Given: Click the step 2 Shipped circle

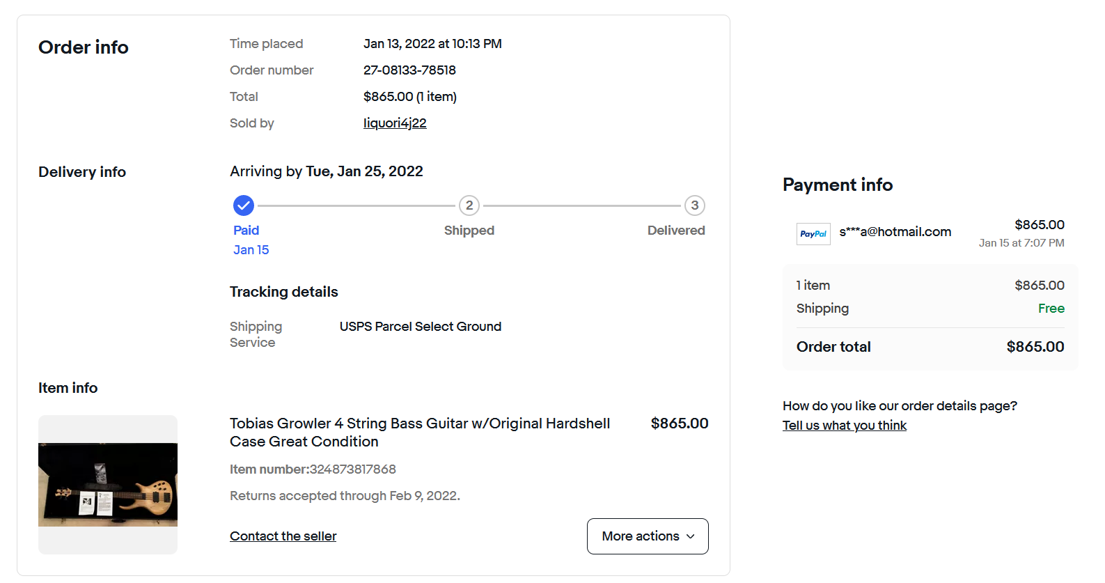Looking at the screenshot, I should (x=469, y=205).
